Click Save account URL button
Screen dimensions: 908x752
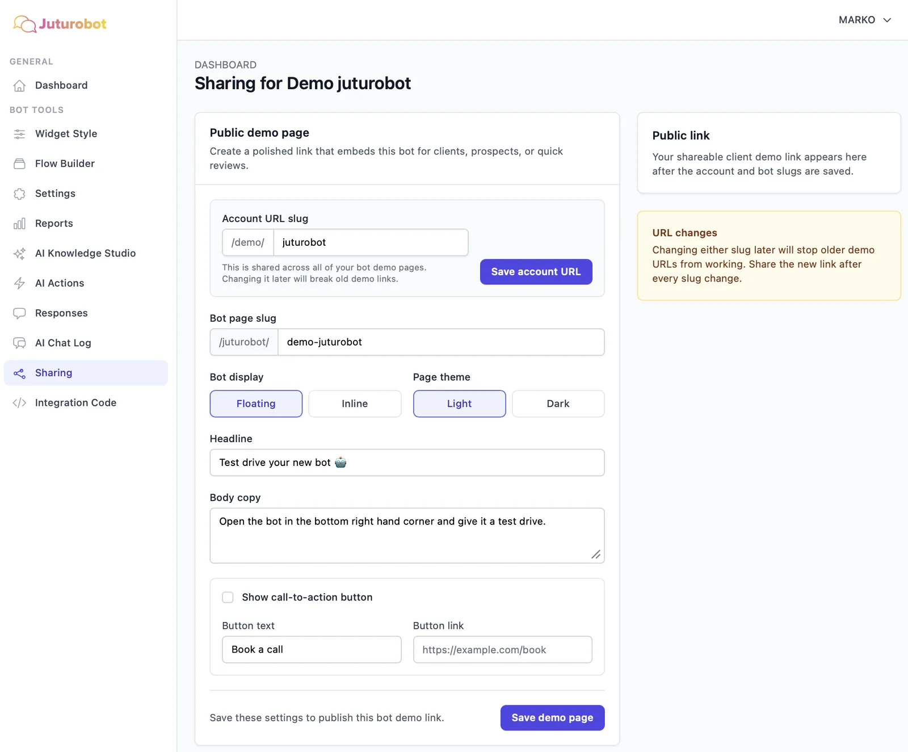[536, 272]
